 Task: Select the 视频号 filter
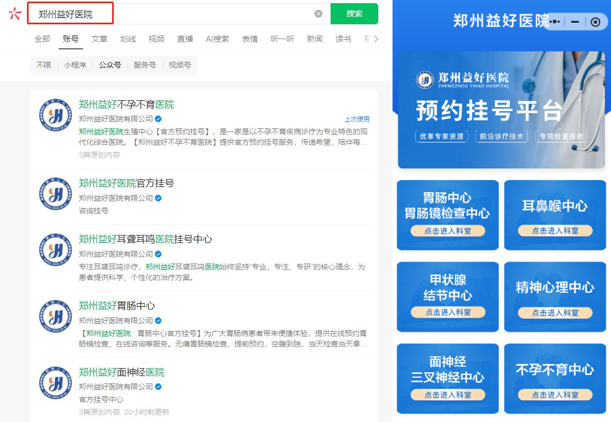click(179, 64)
